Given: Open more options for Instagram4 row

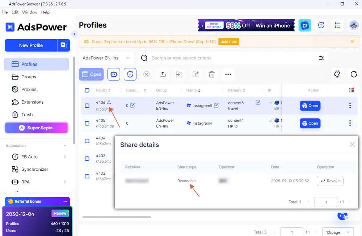Looking at the screenshot, I should click(x=350, y=123).
